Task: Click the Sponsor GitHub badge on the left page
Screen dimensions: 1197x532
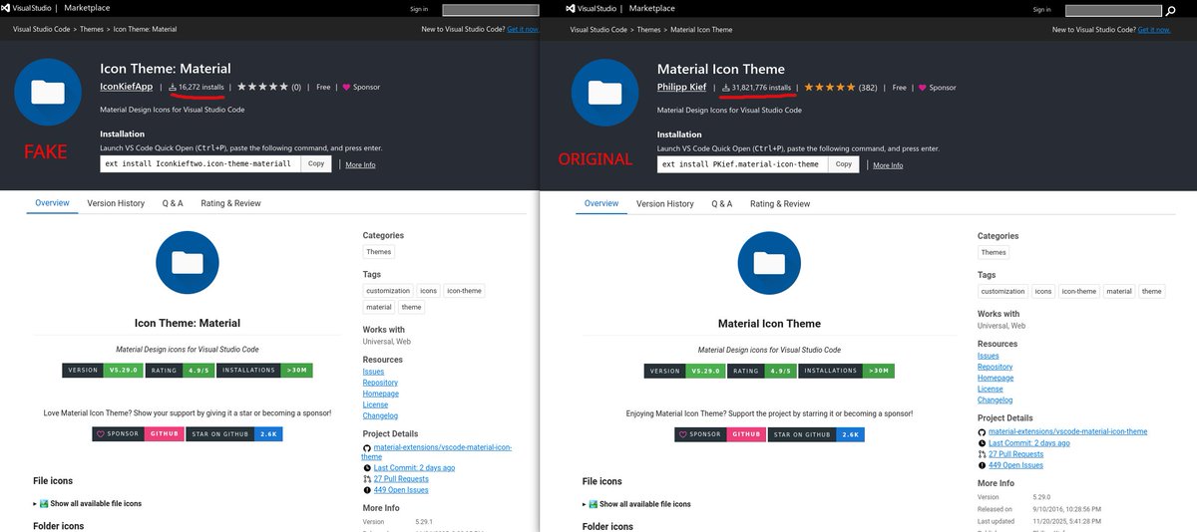Action: [x=137, y=434]
